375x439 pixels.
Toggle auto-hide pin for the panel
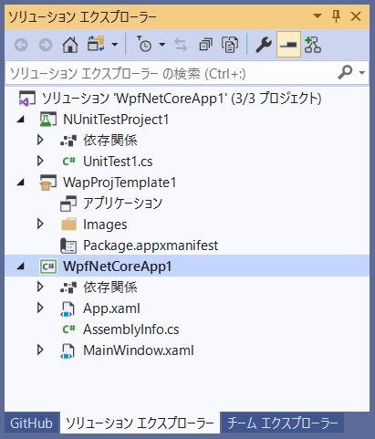[336, 16]
